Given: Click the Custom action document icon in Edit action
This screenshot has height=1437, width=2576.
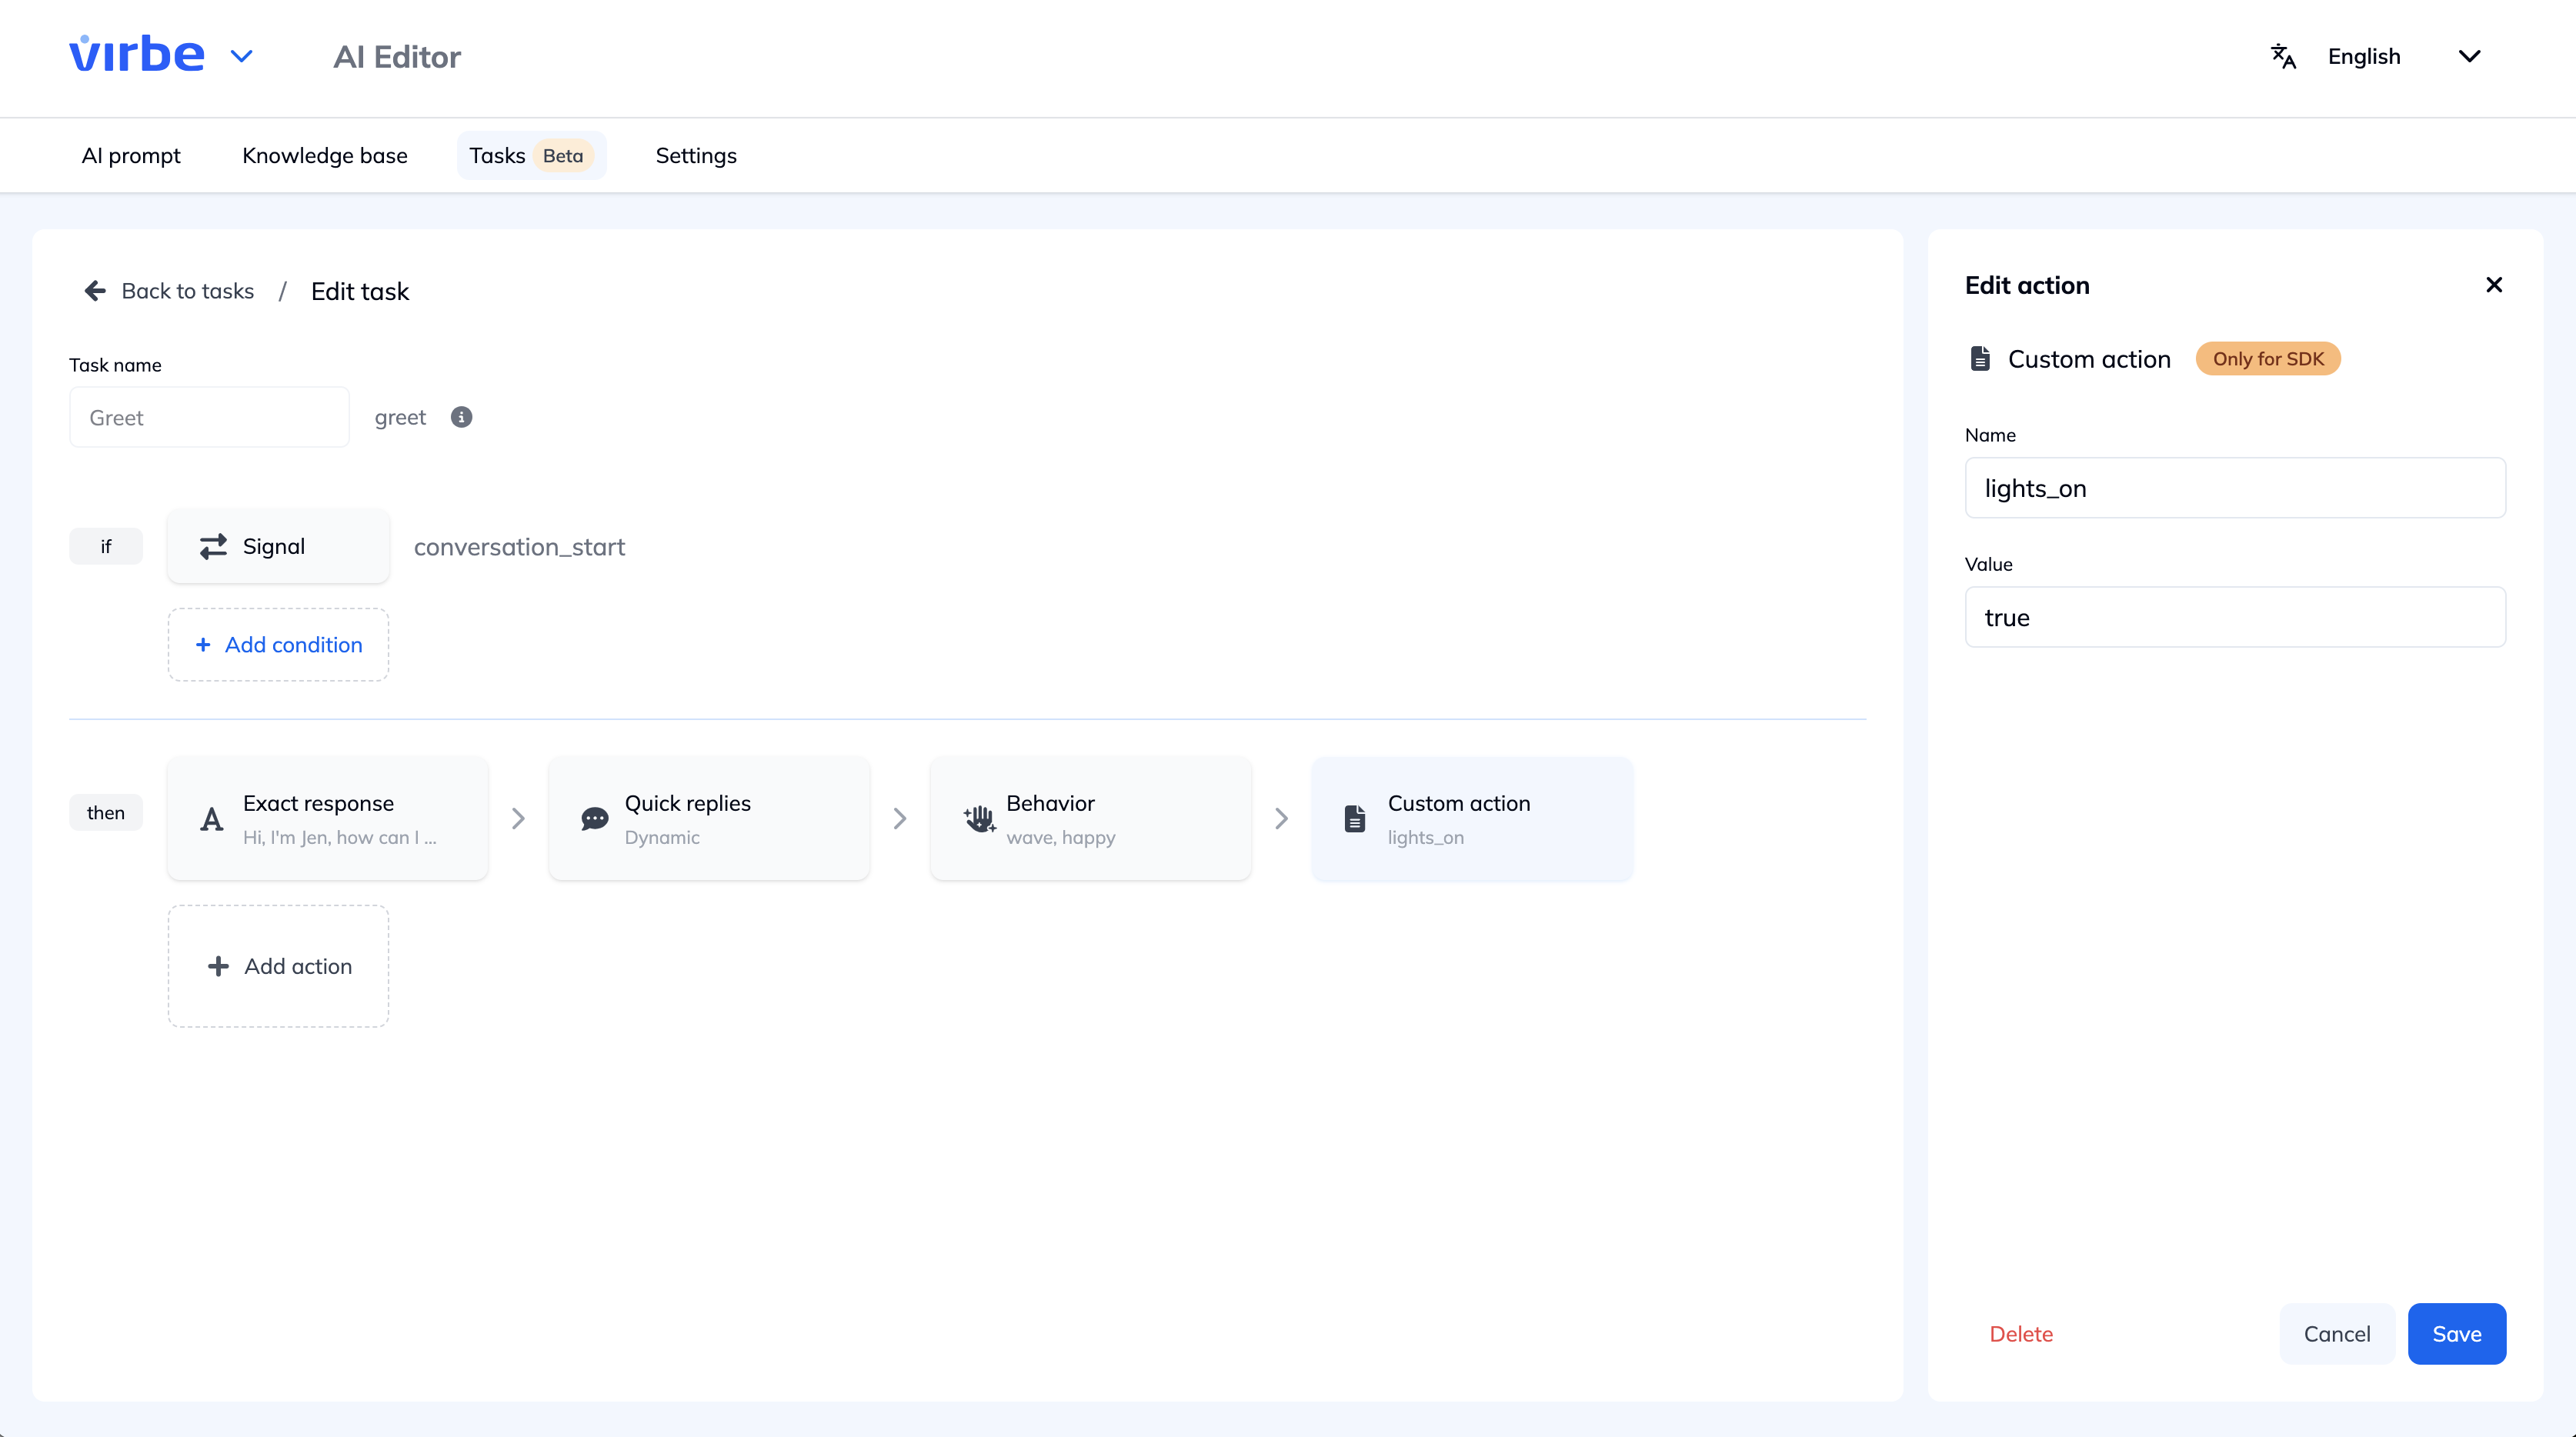Looking at the screenshot, I should pyautogui.click(x=1981, y=358).
